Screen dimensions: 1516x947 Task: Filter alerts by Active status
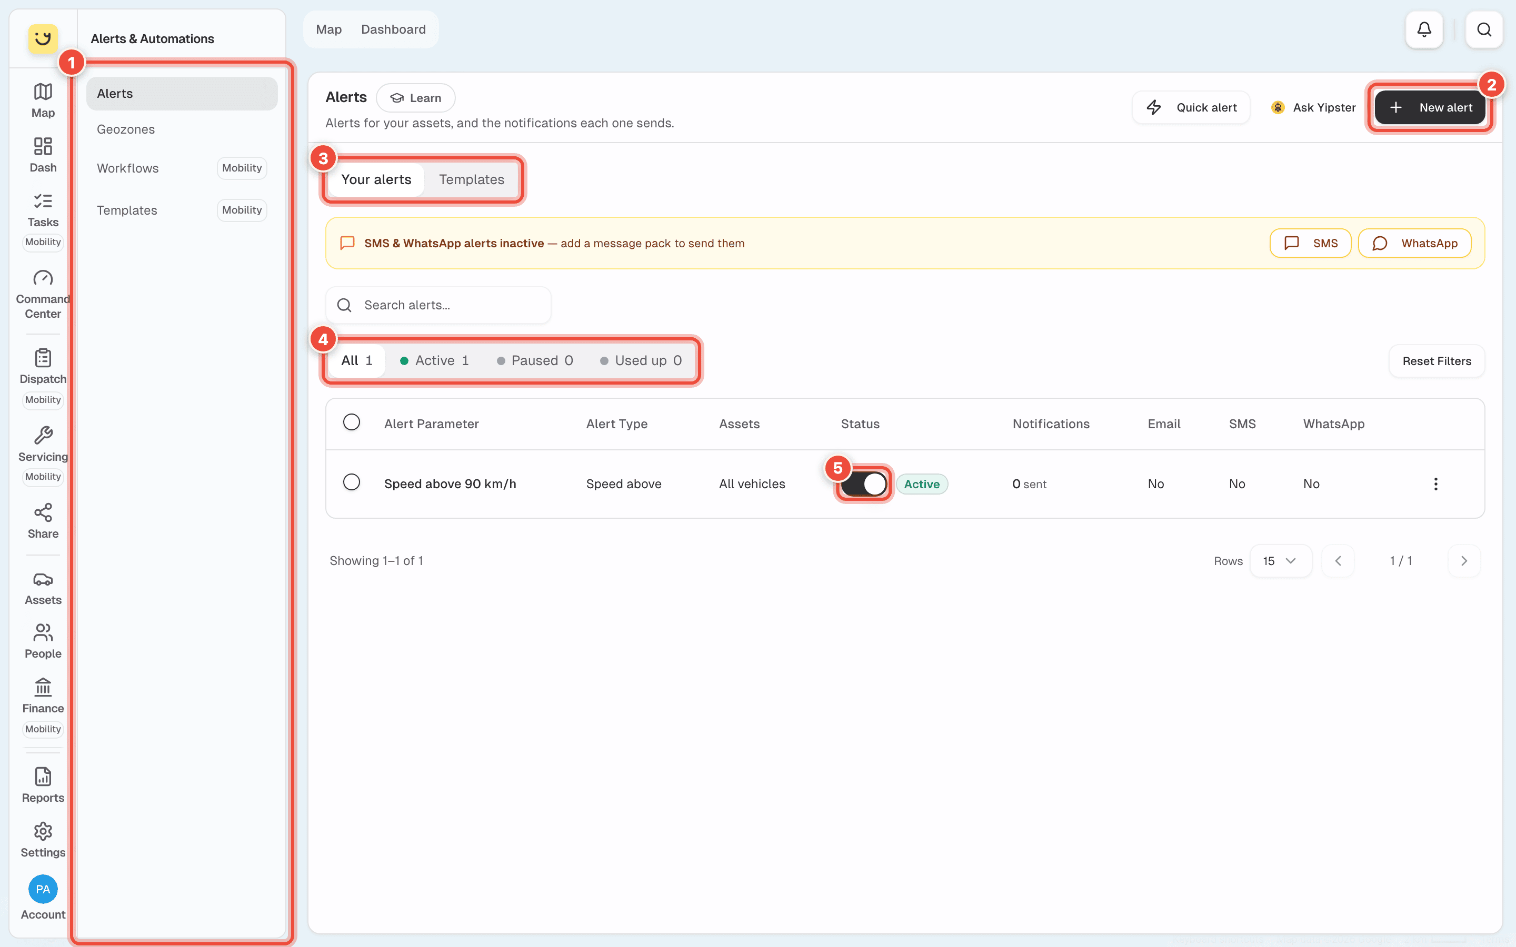[434, 361]
